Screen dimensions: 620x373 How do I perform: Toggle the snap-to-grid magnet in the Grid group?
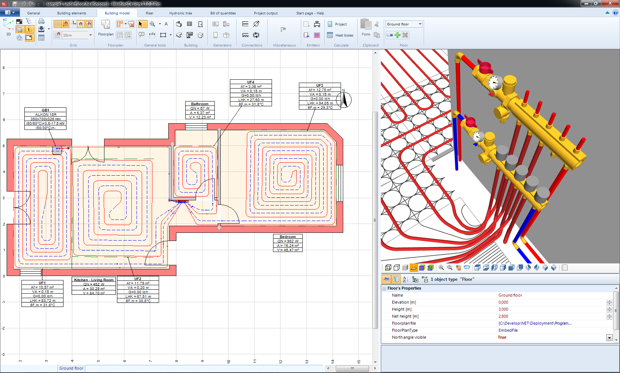pos(58,35)
